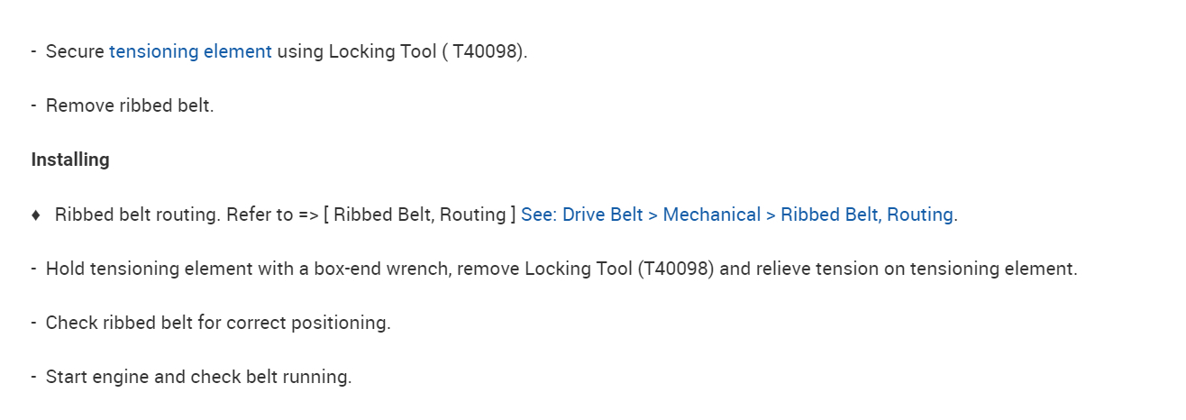
Task: Click the dash bullet before 'Check ribbed belt'
Action: [33, 323]
